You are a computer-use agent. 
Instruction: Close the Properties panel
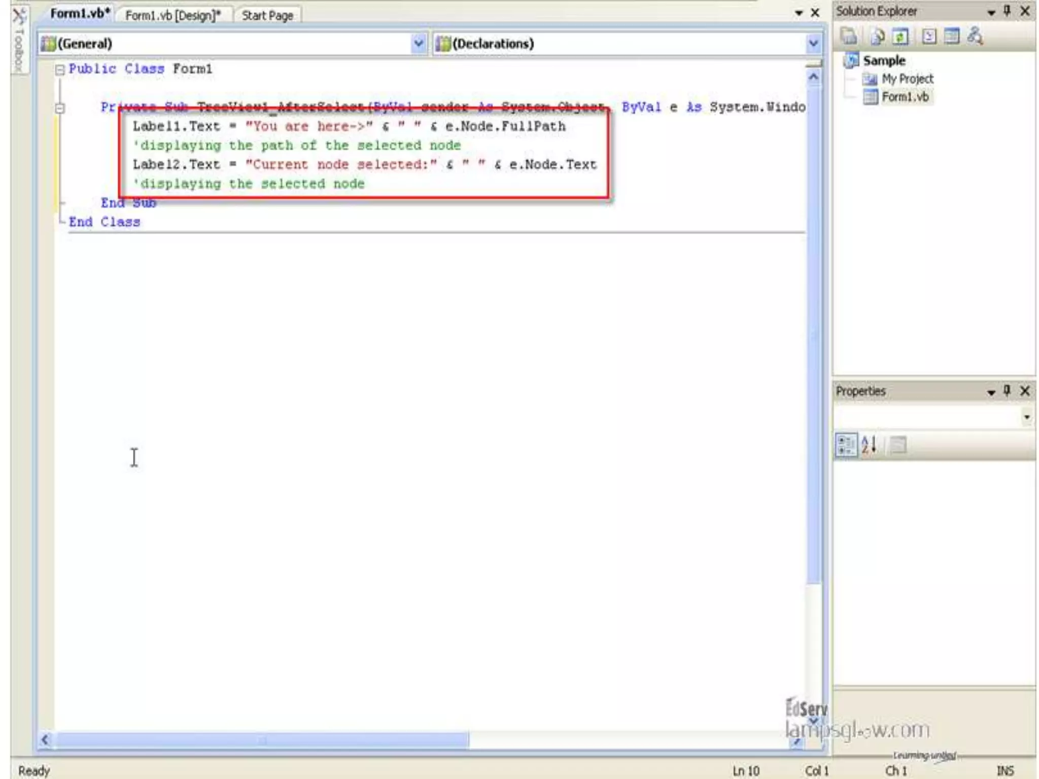[x=1025, y=391]
